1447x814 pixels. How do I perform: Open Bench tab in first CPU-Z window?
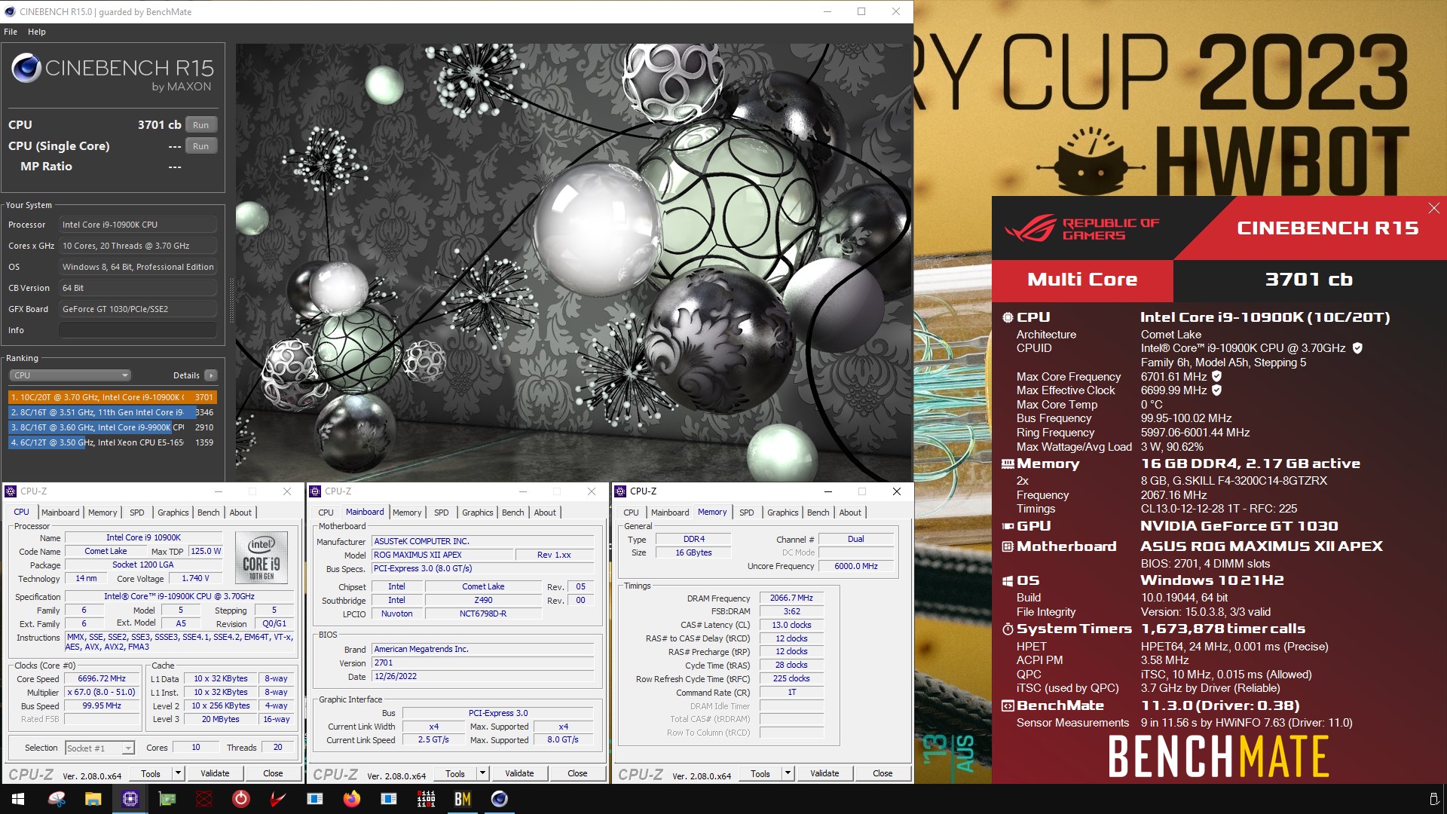[209, 513]
